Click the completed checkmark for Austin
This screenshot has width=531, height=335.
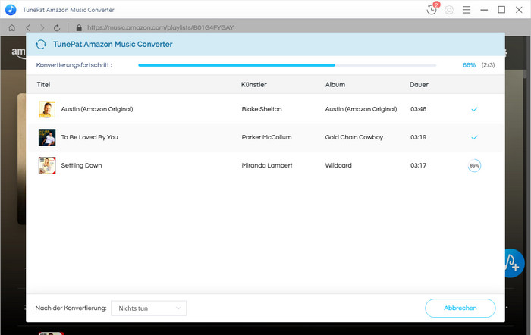(474, 109)
